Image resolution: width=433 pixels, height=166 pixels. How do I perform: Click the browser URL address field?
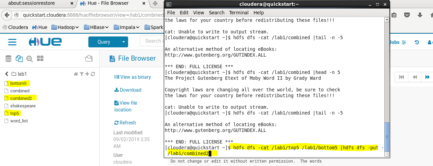pos(92,15)
